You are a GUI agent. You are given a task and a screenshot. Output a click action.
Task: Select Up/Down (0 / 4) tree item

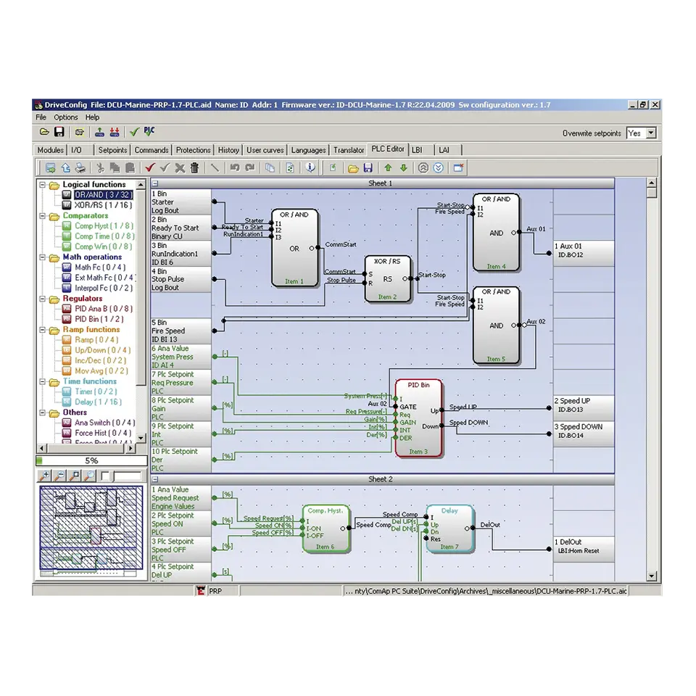[x=102, y=350]
